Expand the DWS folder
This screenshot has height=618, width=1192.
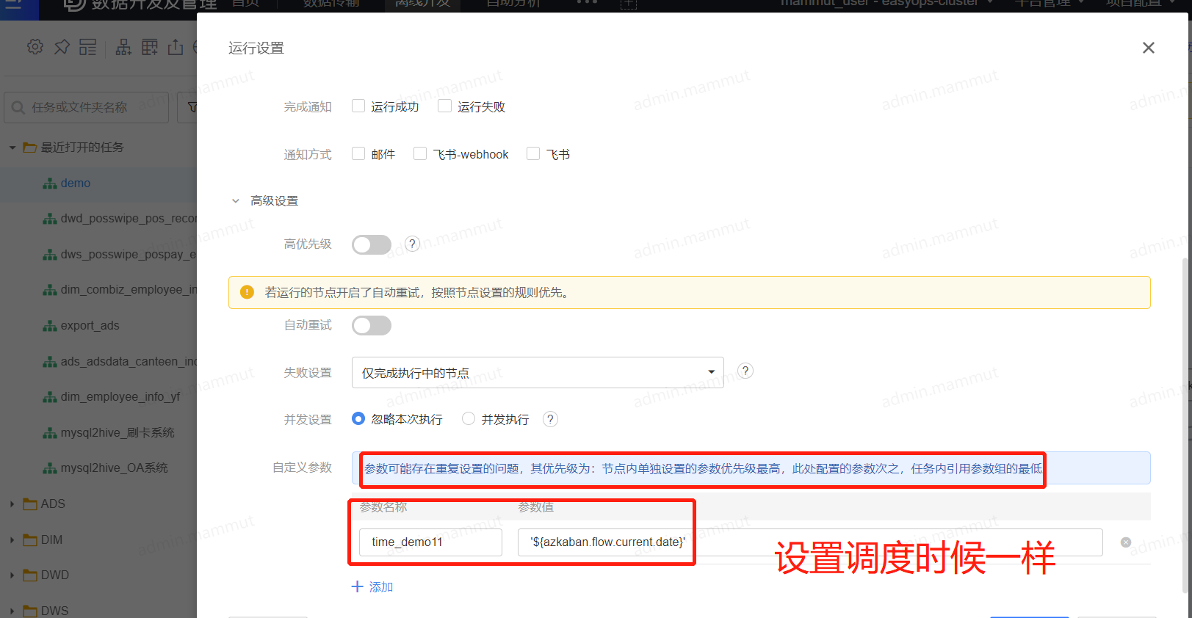12,611
